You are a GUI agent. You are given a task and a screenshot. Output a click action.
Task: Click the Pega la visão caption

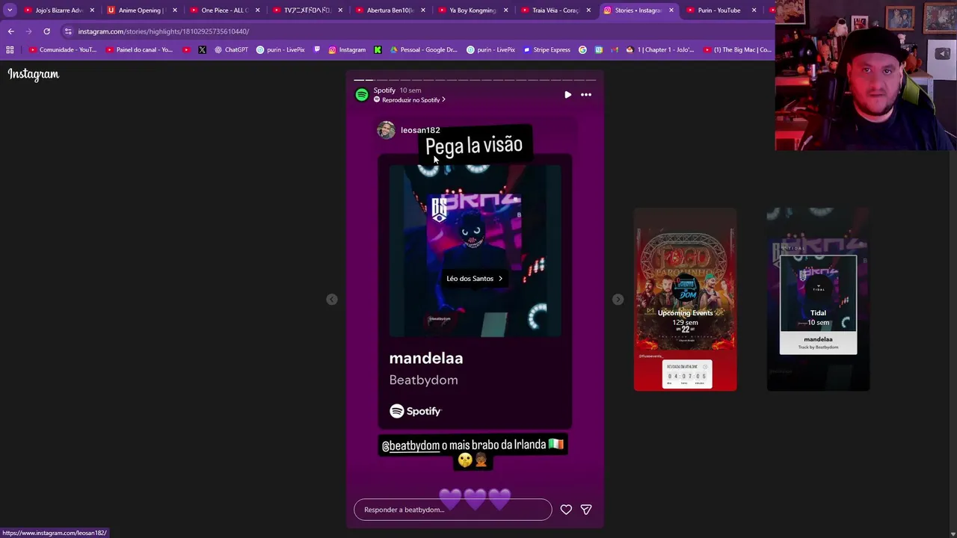click(474, 145)
